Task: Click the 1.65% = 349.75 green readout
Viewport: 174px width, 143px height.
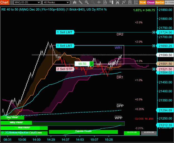Action: [x=144, y=10]
